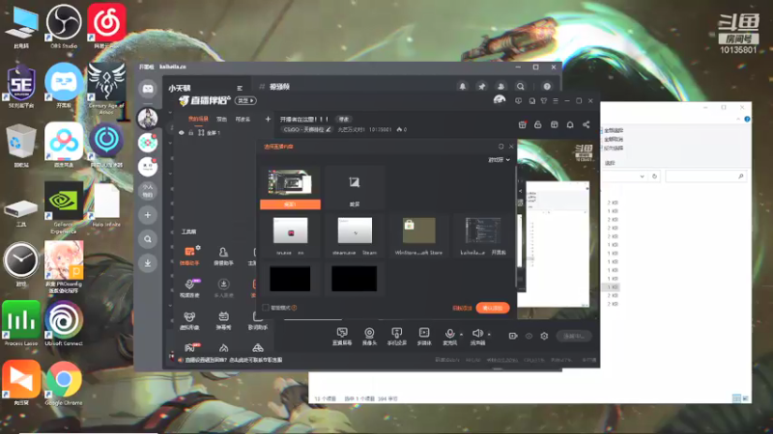Open Baidu Netdisk desktop shortcut
Image resolution: width=773 pixels, height=434 pixels.
tap(64, 146)
